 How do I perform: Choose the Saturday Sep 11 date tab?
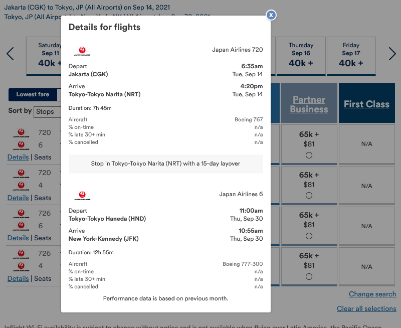click(44, 56)
